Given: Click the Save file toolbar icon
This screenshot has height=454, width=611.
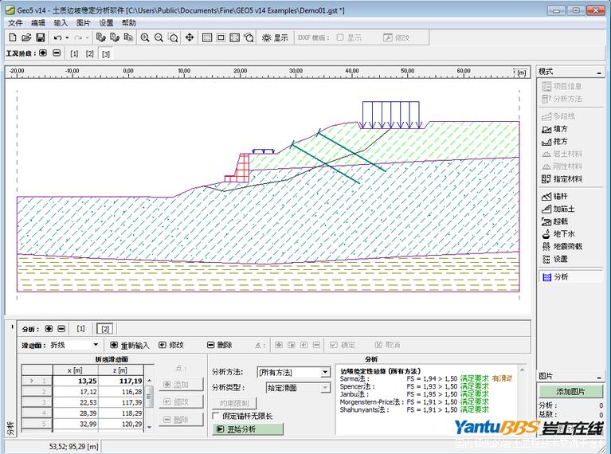Looking at the screenshot, I should tap(40, 37).
